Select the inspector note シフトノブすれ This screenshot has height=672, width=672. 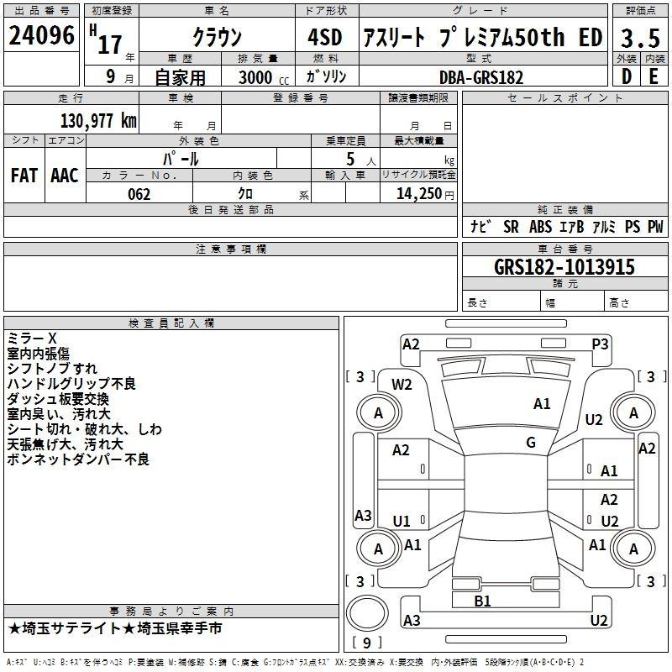click(x=52, y=369)
